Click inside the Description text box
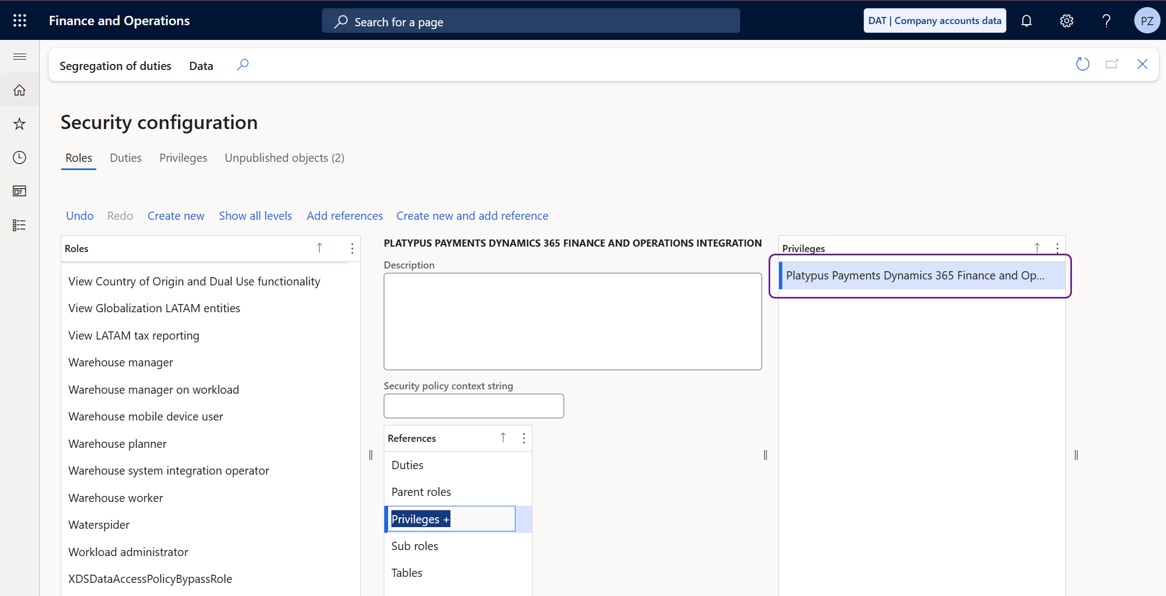The image size is (1166, 596). (x=572, y=322)
